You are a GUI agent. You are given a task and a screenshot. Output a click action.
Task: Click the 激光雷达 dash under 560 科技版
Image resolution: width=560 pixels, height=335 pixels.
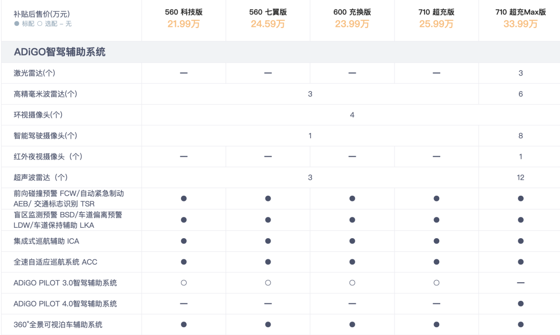click(x=184, y=73)
